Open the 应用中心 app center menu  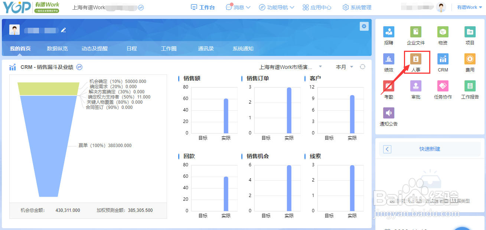[317, 7]
